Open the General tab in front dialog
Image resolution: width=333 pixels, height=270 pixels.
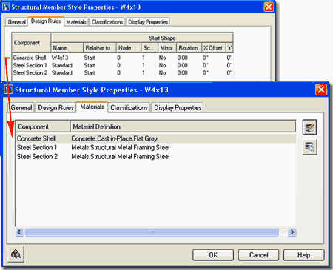pyautogui.click(x=21, y=108)
